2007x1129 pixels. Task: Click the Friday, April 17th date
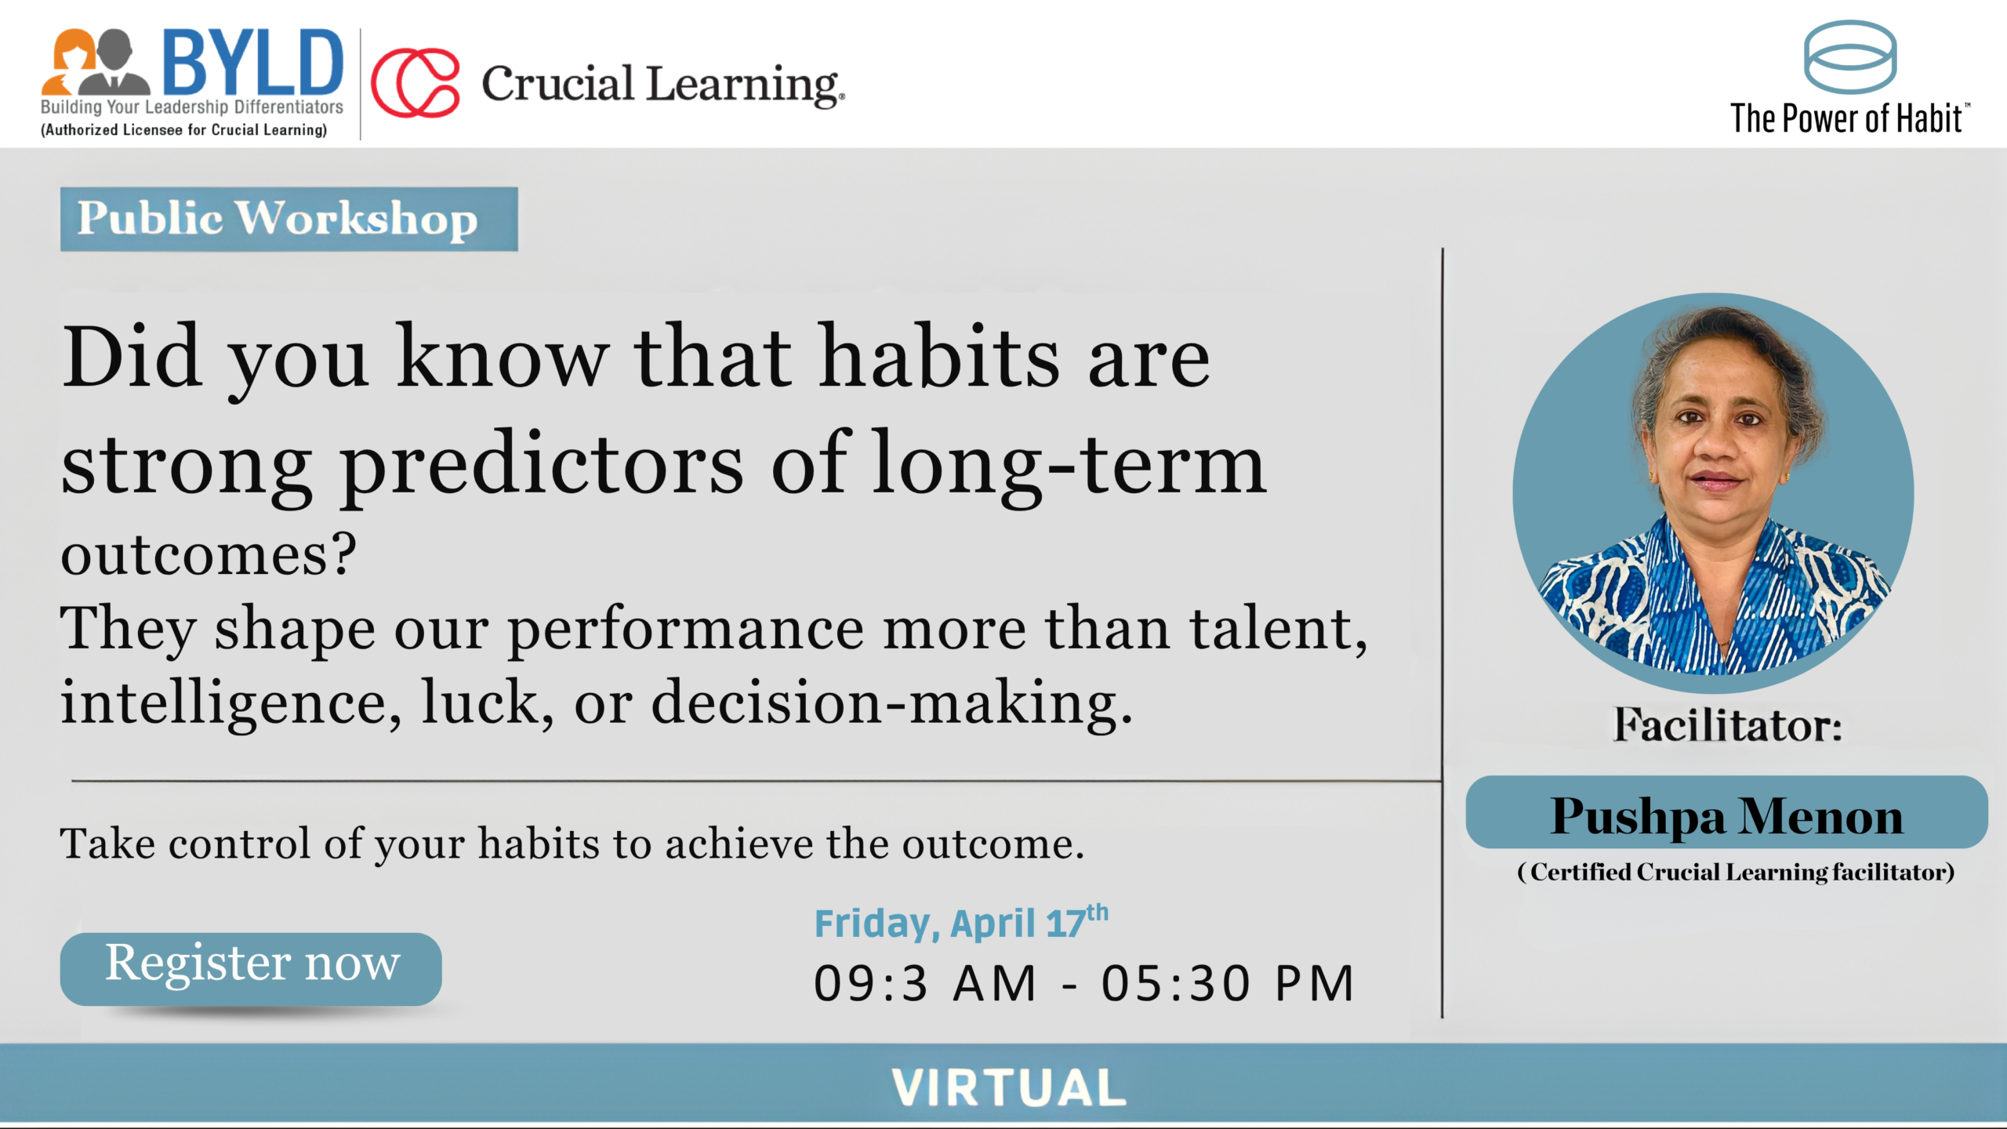point(961,923)
